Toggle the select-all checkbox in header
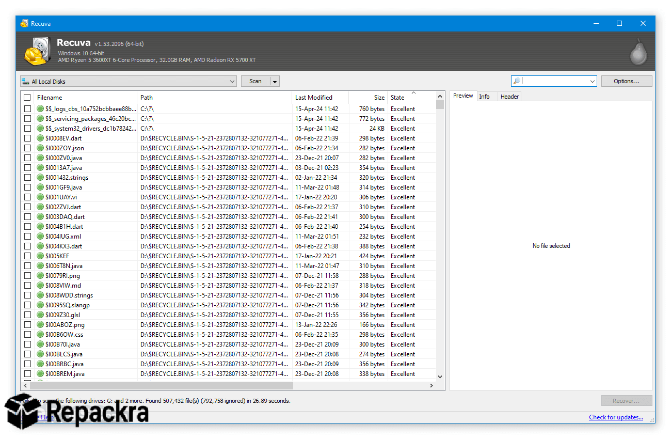671x439 pixels. pyautogui.click(x=27, y=97)
